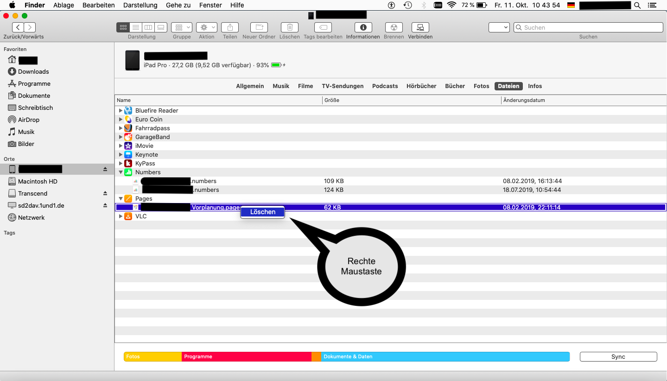
Task: Switch to the Infos tab
Action: tap(535, 86)
